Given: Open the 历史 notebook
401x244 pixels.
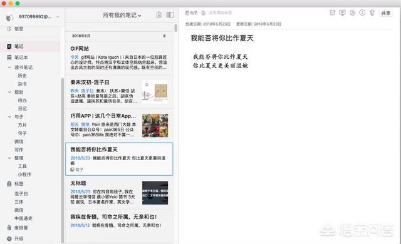Looking at the screenshot, I should 23,76.
